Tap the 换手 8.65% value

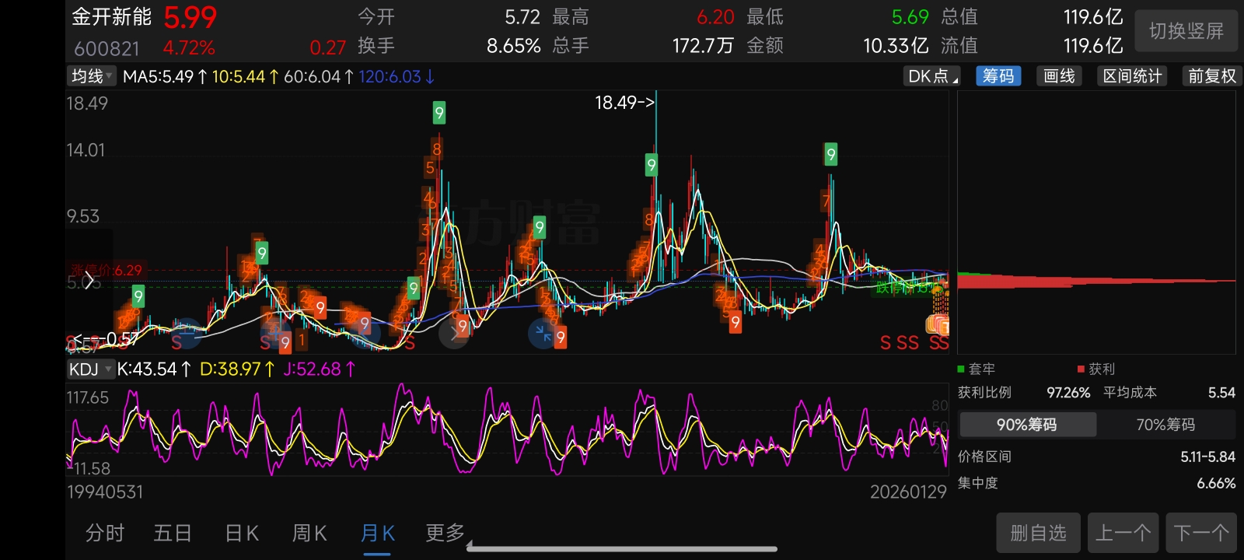coord(513,46)
